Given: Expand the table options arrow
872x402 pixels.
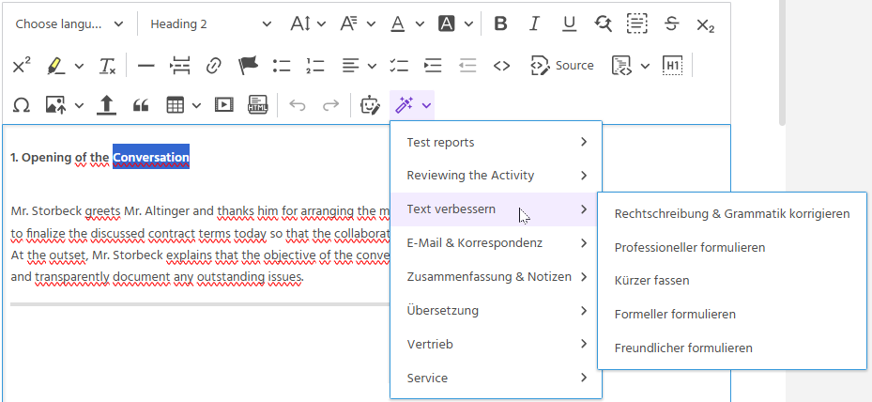Looking at the screenshot, I should (196, 104).
